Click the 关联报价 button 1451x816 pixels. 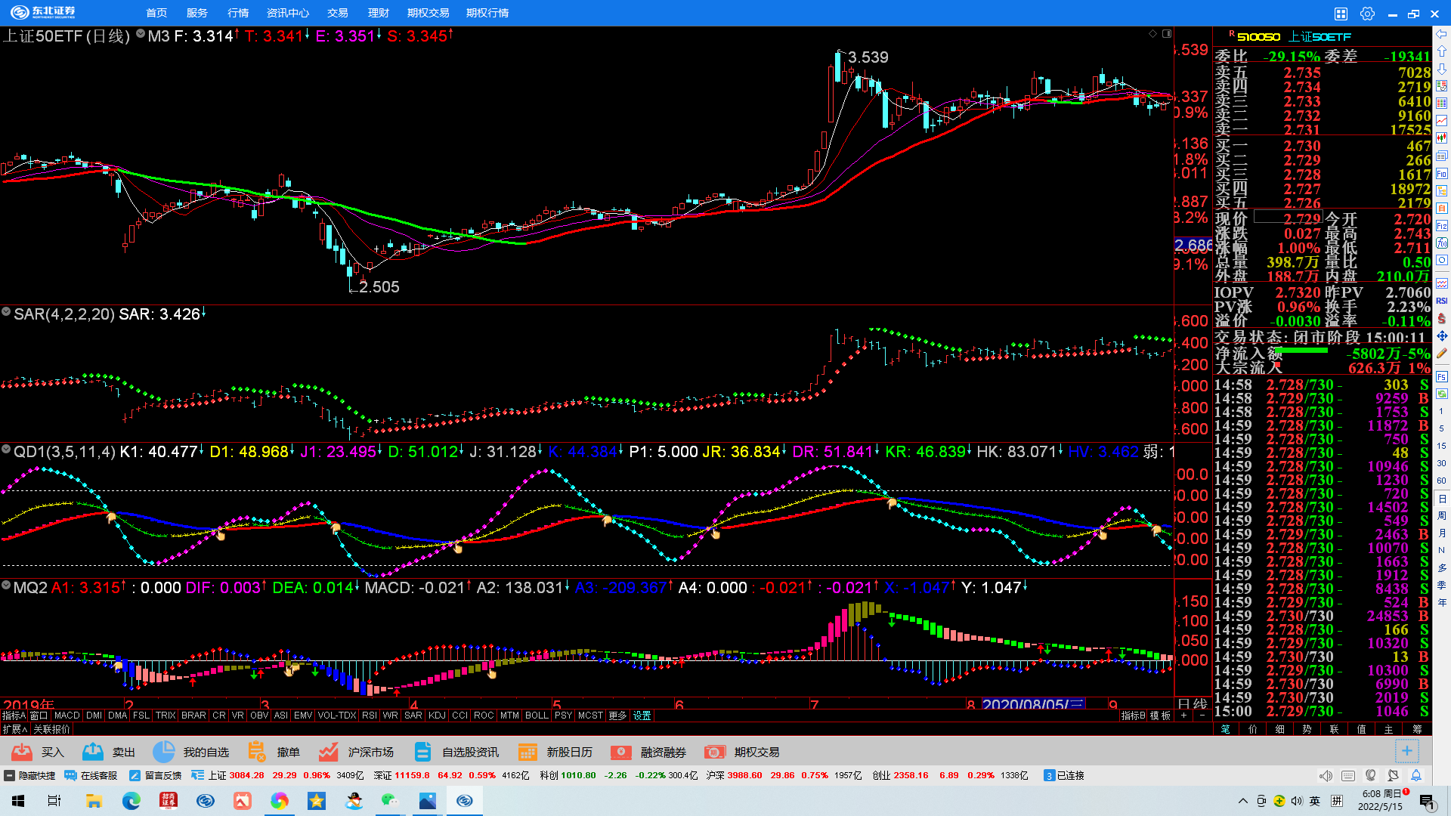point(51,729)
